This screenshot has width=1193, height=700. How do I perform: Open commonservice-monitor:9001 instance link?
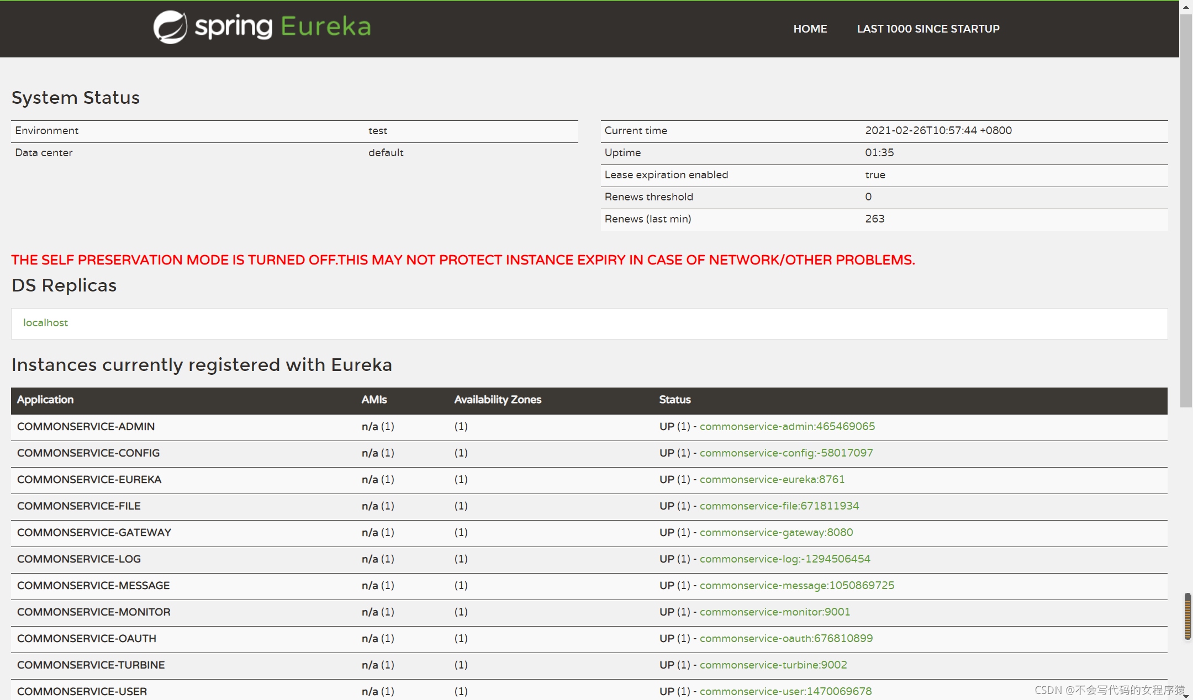pos(774,612)
